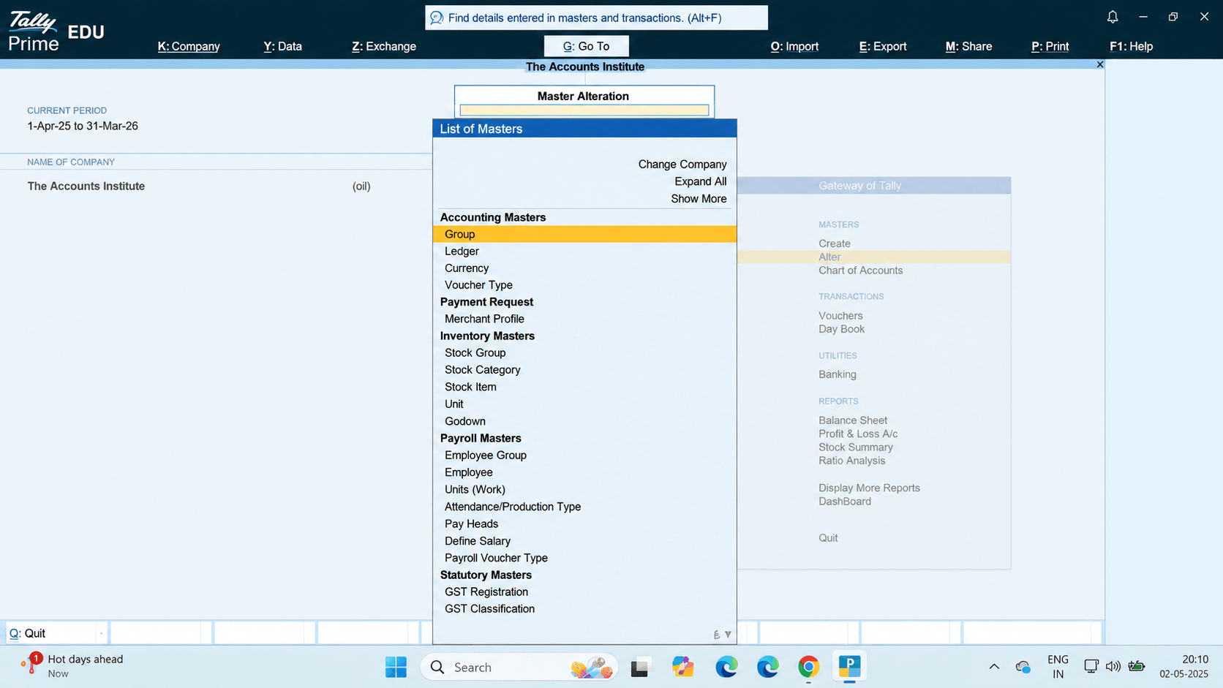The width and height of the screenshot is (1223, 688).
Task: Open Google Chrome from the taskbar
Action: [x=808, y=667]
